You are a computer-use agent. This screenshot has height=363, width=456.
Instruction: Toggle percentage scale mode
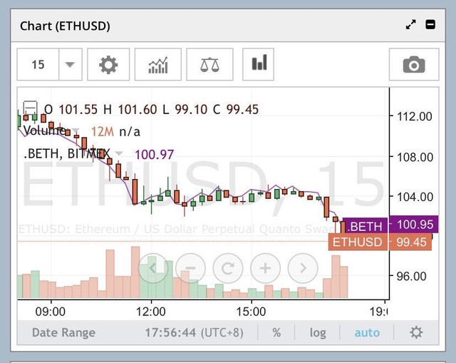pyautogui.click(x=276, y=332)
